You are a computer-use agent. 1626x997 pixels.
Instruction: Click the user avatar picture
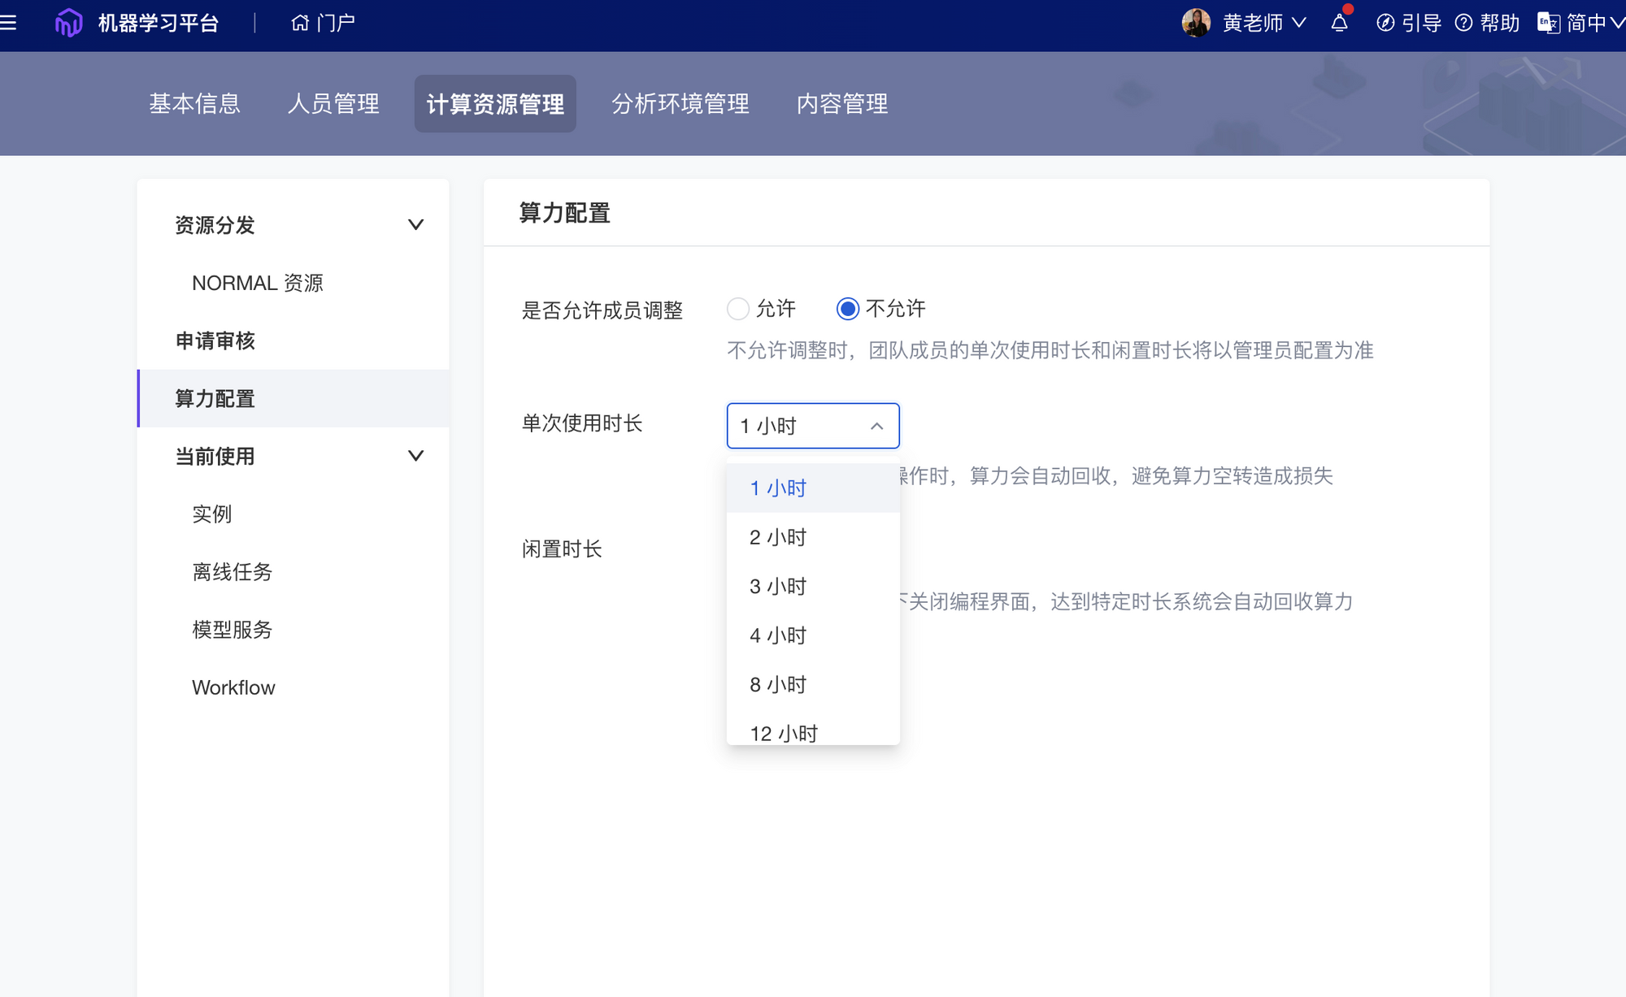tap(1196, 23)
